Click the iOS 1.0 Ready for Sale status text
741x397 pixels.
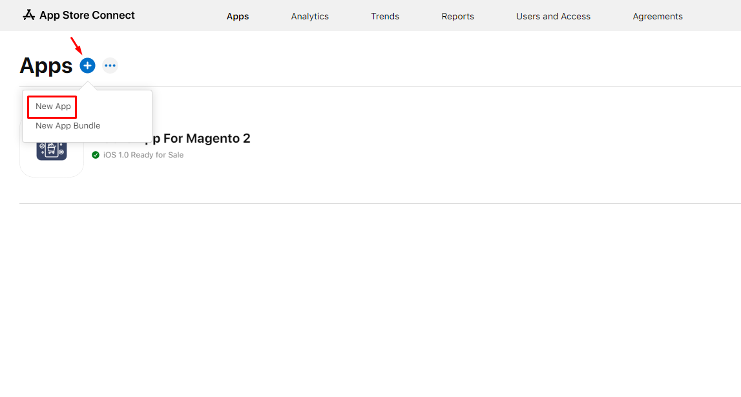[x=143, y=155]
